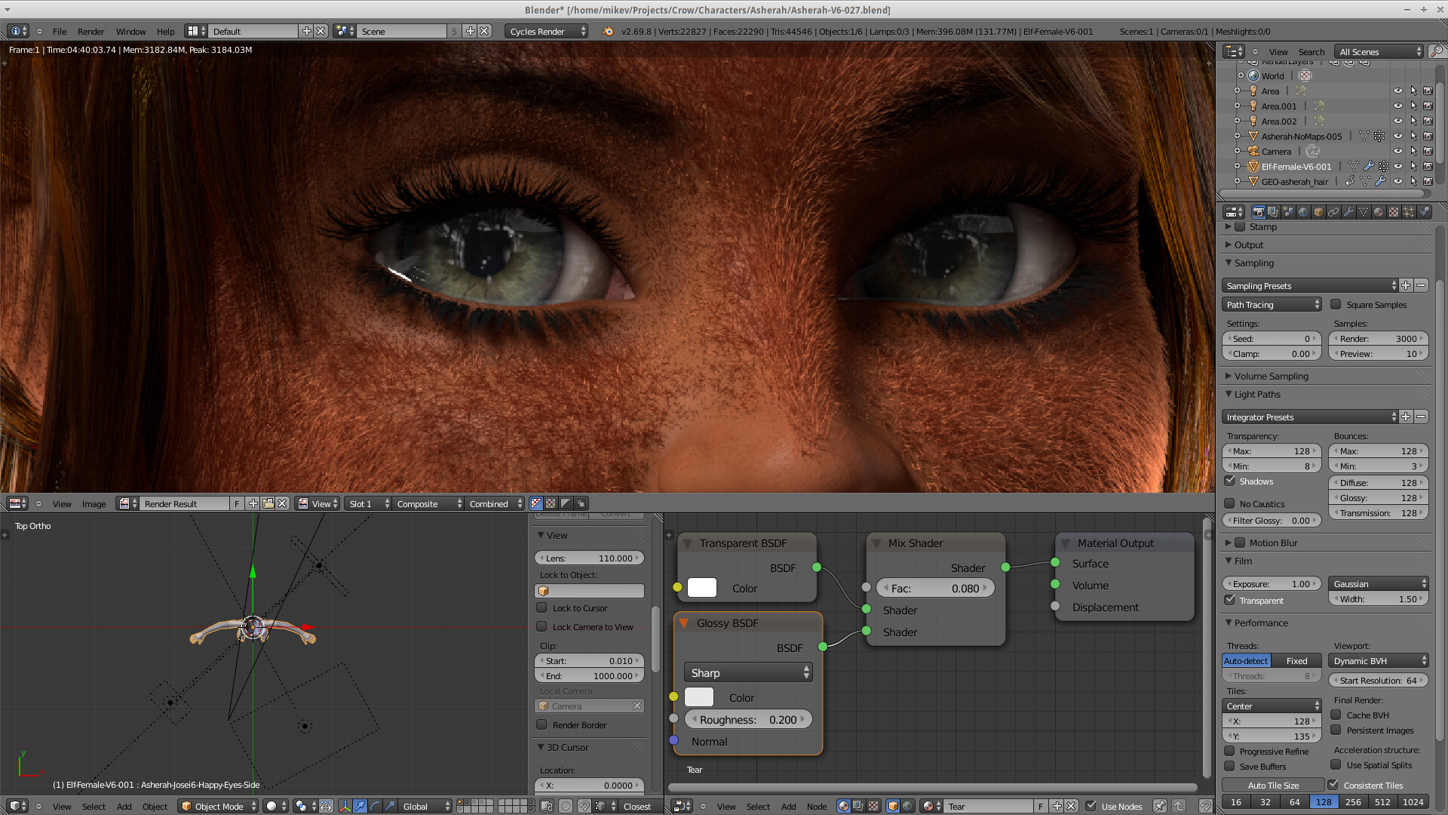
Task: Open the Image menu in image editor
Action: [94, 503]
